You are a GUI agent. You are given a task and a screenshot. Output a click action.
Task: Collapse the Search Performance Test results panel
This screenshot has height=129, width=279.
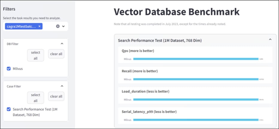270,39
